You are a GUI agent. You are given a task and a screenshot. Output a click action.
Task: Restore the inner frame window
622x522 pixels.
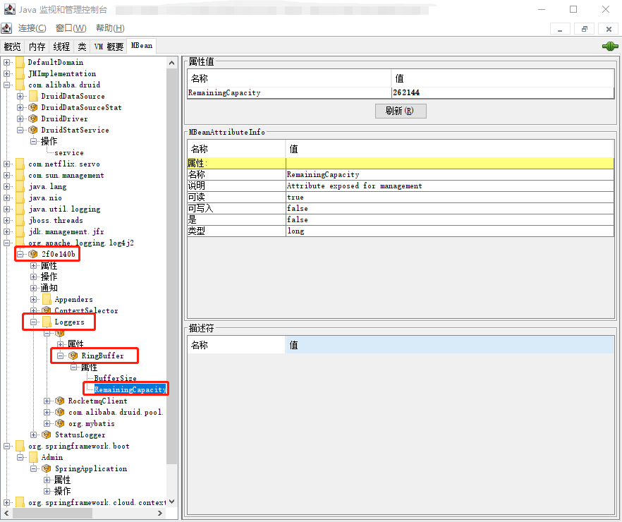(x=585, y=29)
